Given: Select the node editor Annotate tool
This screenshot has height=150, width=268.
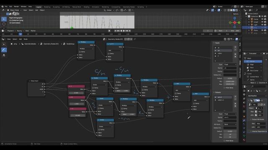Looking at the screenshot, I should point(4,50).
